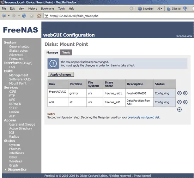Open the view license link
The image size is (194, 178).
[143, 176]
